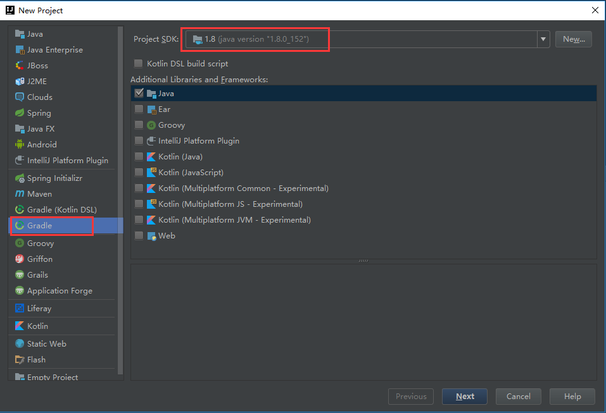This screenshot has width=606, height=413.
Task: Select the Static Web globe icon
Action: point(20,344)
